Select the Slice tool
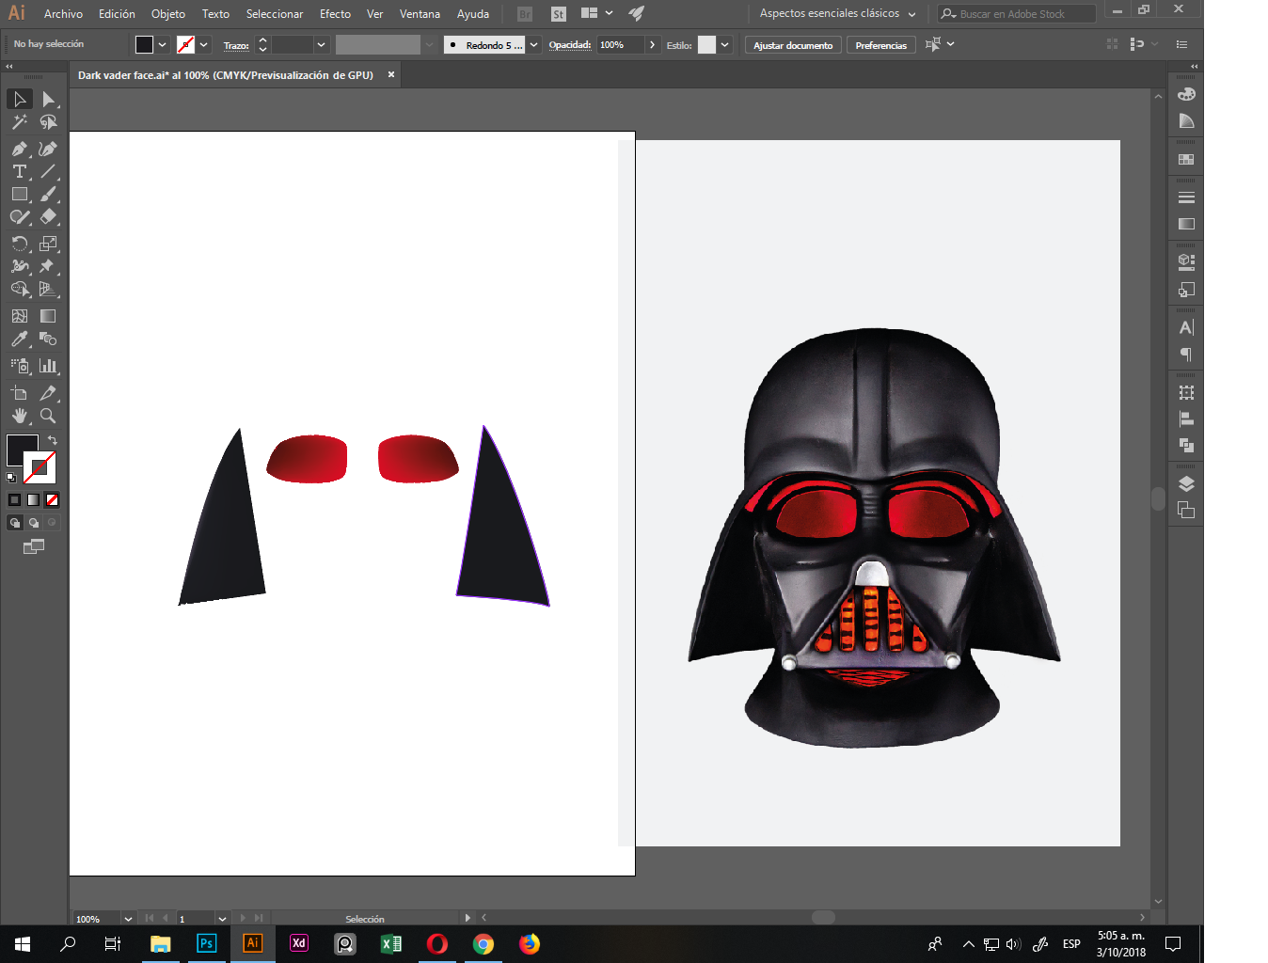 pyautogui.click(x=48, y=393)
